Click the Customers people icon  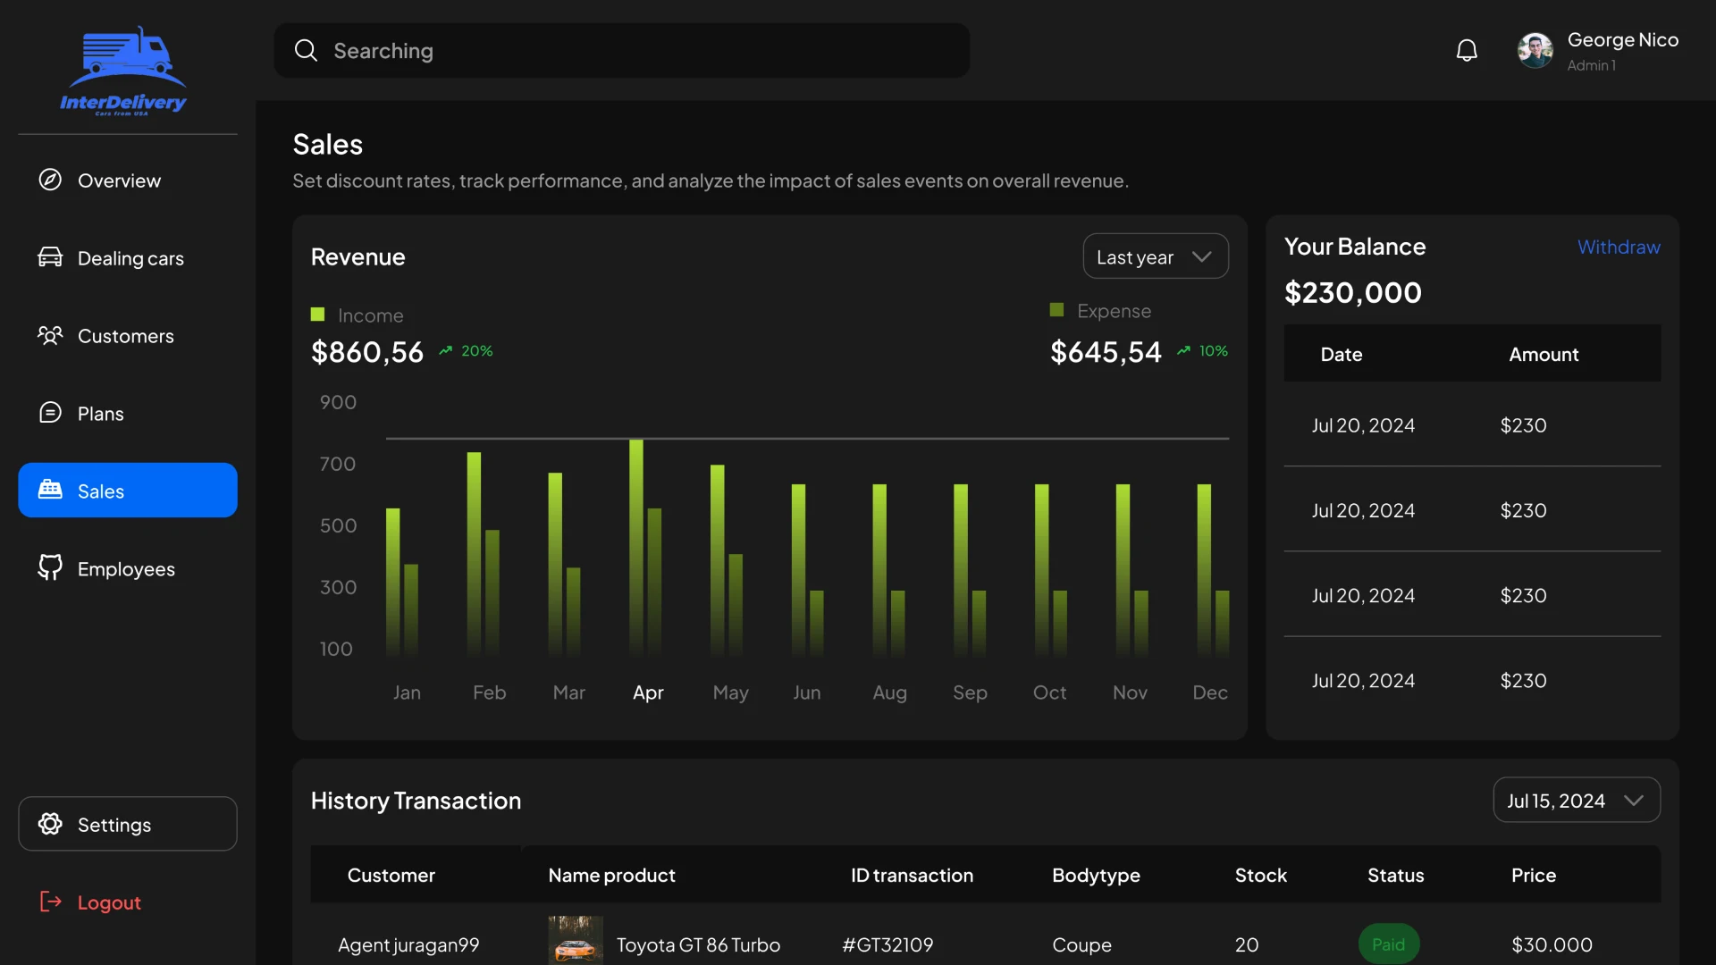(50, 335)
